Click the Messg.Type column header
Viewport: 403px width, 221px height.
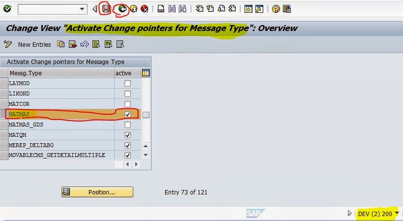(61, 73)
